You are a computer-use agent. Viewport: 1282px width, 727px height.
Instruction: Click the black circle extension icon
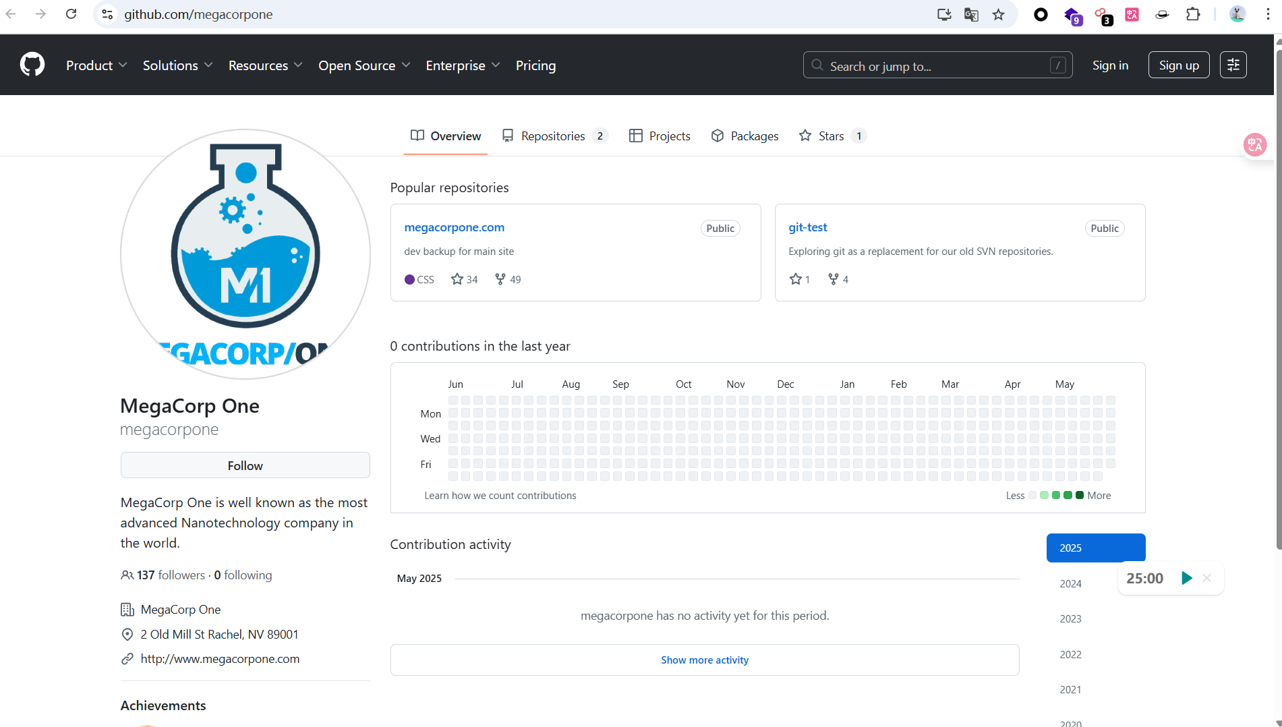[x=1041, y=14]
